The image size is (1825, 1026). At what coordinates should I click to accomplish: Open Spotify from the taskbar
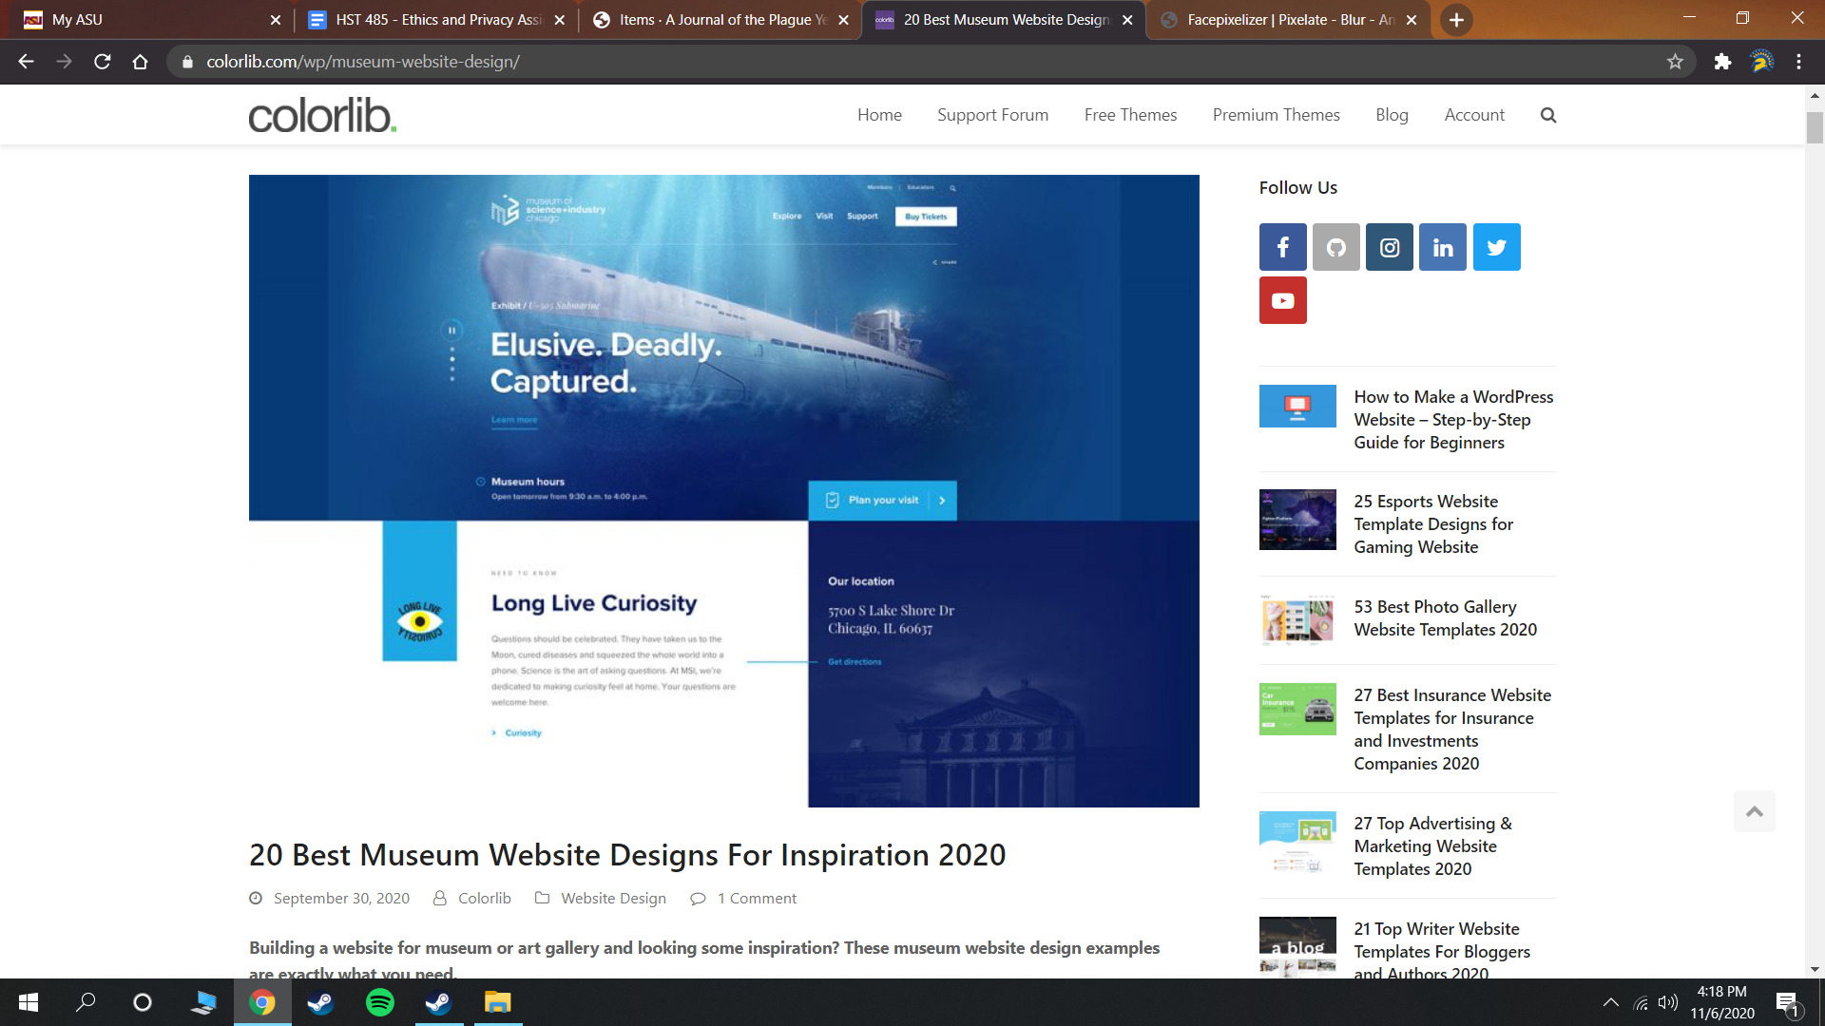(379, 1002)
